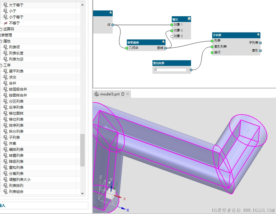Select the 排序列表 node entry

coord(16,126)
